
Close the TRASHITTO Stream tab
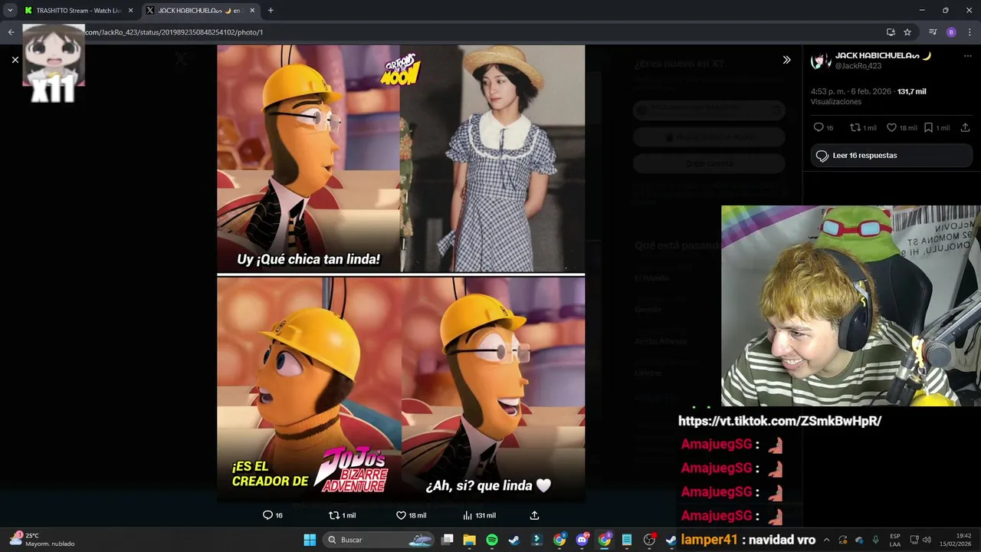click(130, 11)
